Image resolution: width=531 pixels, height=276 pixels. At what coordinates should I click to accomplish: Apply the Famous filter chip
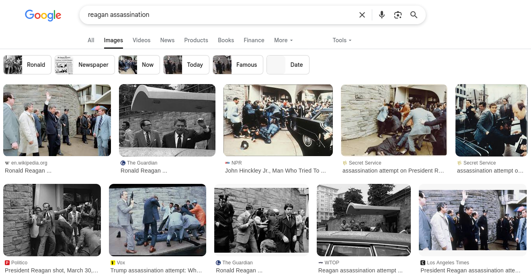[x=238, y=65]
